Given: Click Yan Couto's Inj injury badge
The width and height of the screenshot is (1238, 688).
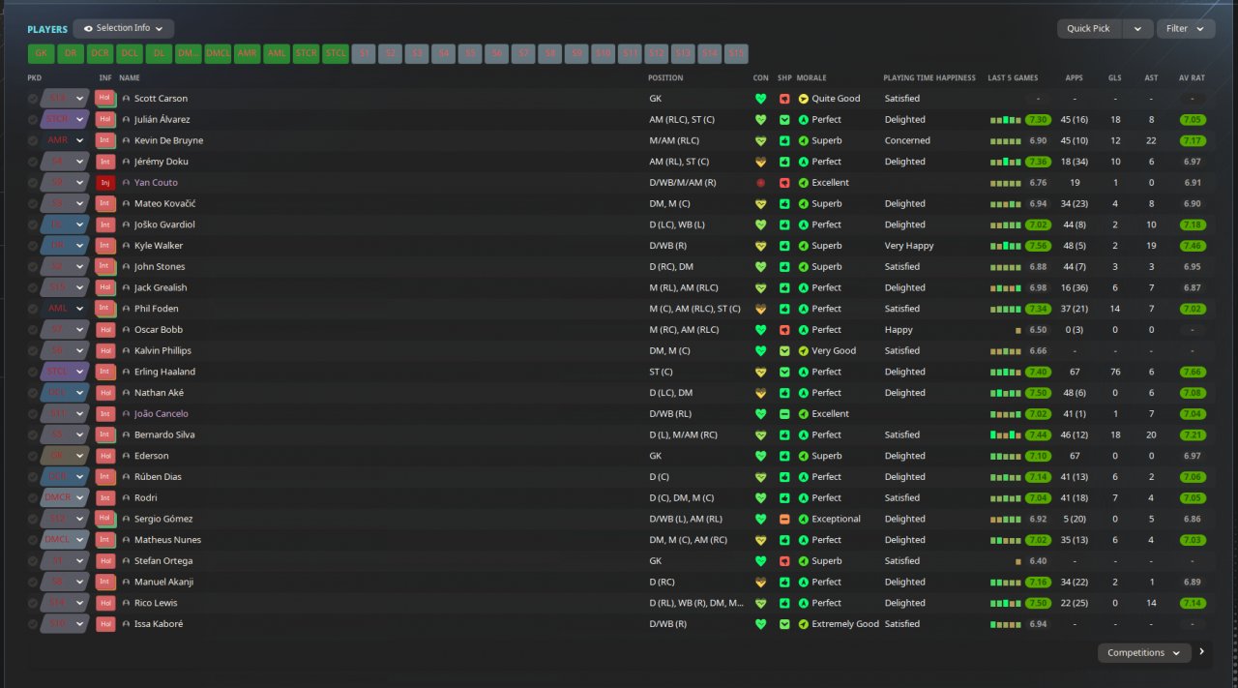Looking at the screenshot, I should [105, 183].
